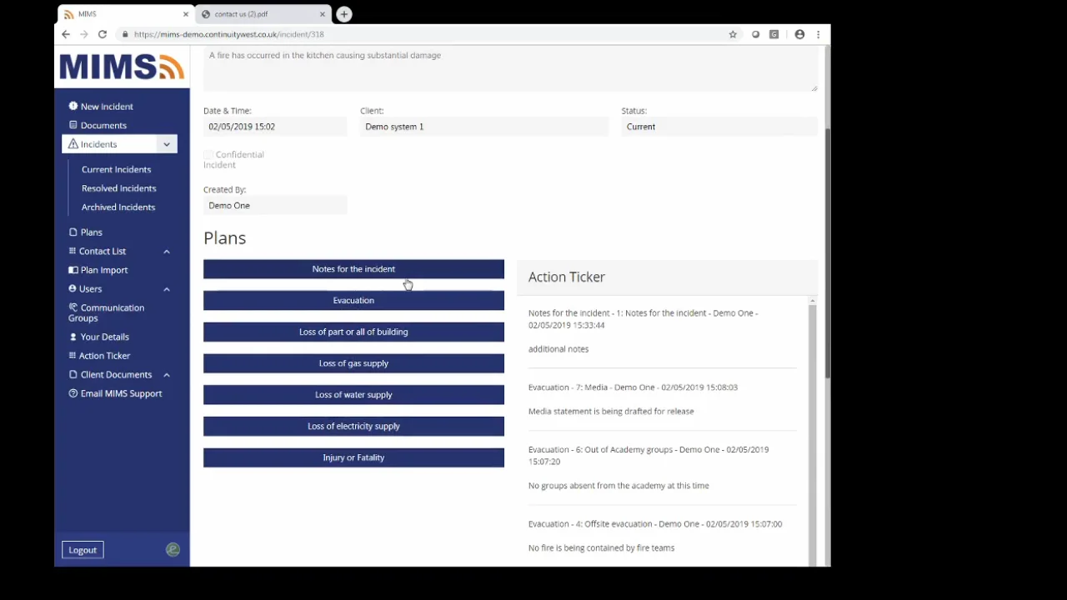
Task: Open Loss of gas supply plan
Action: coord(353,363)
